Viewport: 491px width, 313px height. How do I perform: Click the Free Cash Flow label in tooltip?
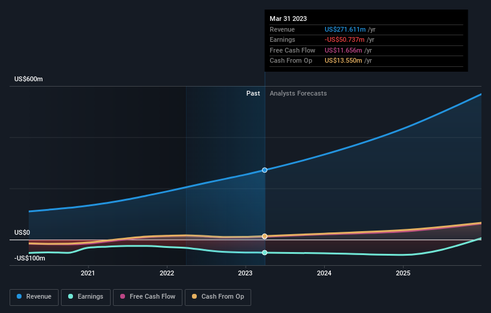click(x=292, y=50)
